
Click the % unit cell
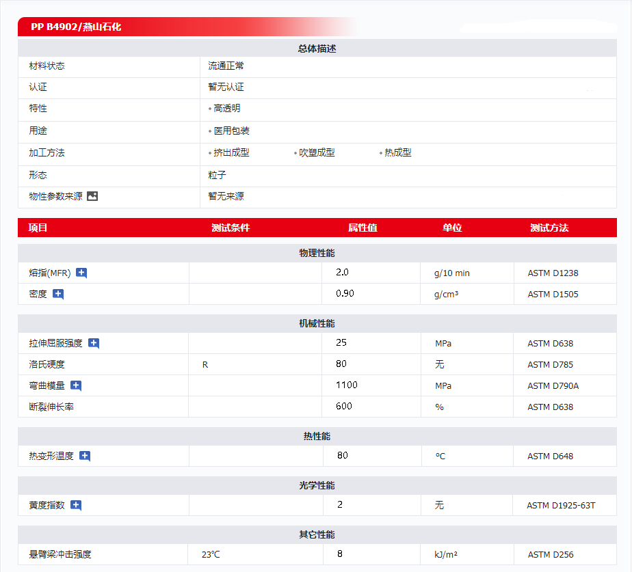pyautogui.click(x=439, y=407)
